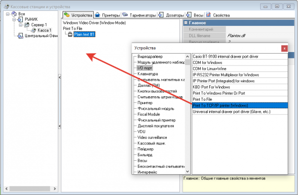Collapse the Сервер 1 tree node
The image size is (298, 195).
click(x=20, y=25)
